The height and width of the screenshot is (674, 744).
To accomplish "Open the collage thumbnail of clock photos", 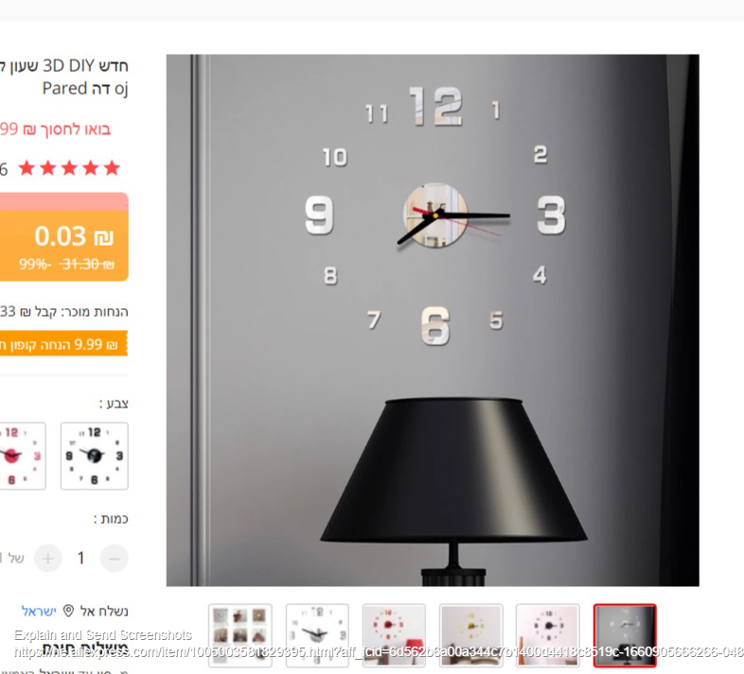I will (x=240, y=635).
